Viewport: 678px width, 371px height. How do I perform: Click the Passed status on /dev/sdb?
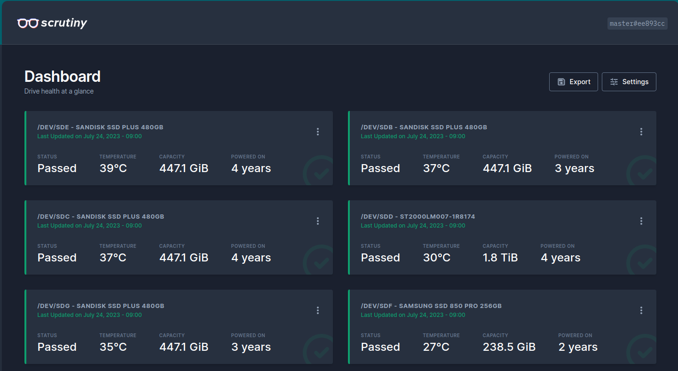(x=380, y=168)
